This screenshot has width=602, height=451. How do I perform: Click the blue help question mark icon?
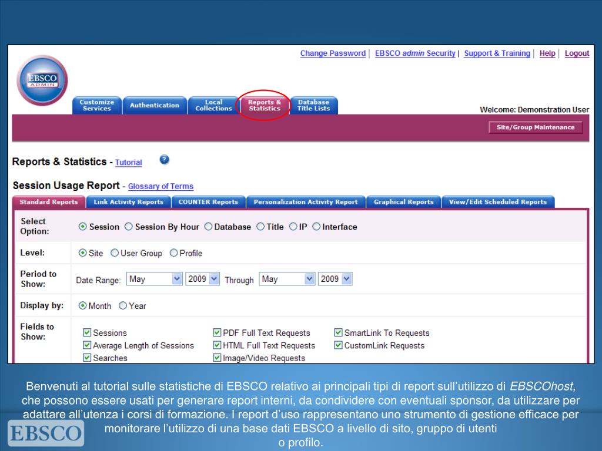[165, 160]
